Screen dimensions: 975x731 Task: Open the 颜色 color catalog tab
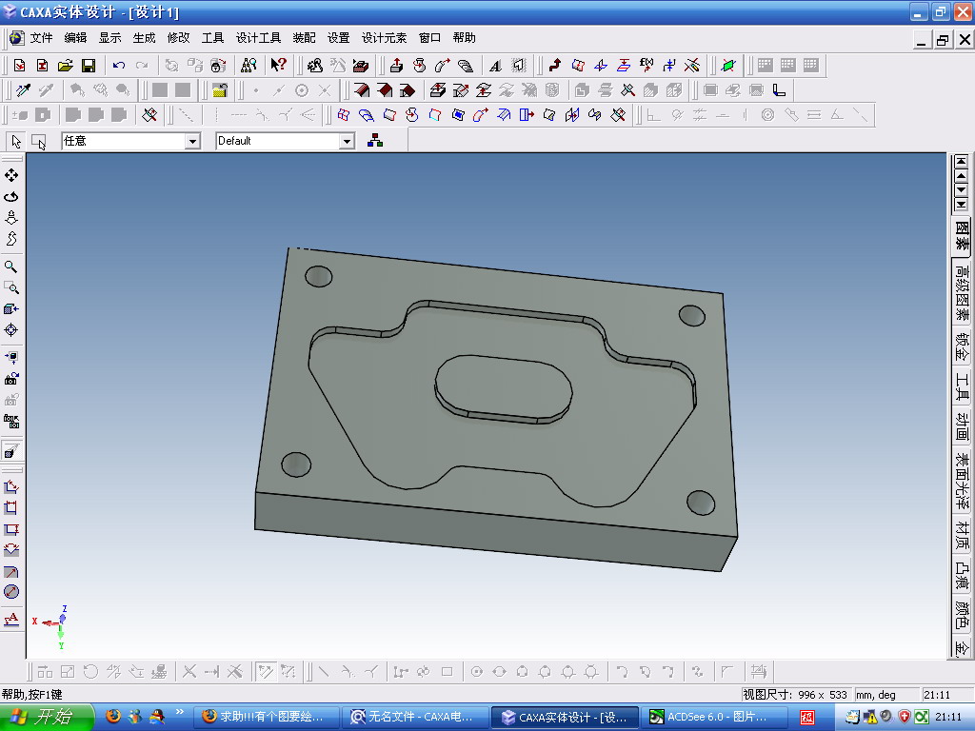[x=962, y=615]
